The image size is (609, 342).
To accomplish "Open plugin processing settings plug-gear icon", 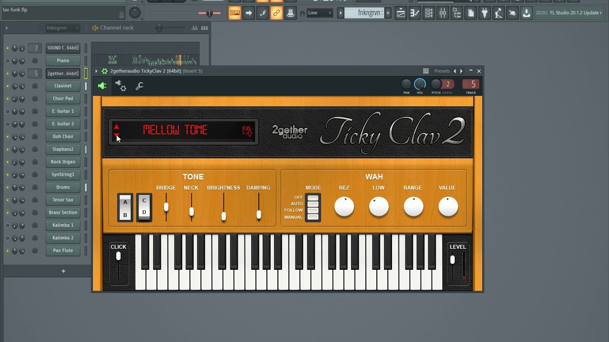I will tap(120, 86).
